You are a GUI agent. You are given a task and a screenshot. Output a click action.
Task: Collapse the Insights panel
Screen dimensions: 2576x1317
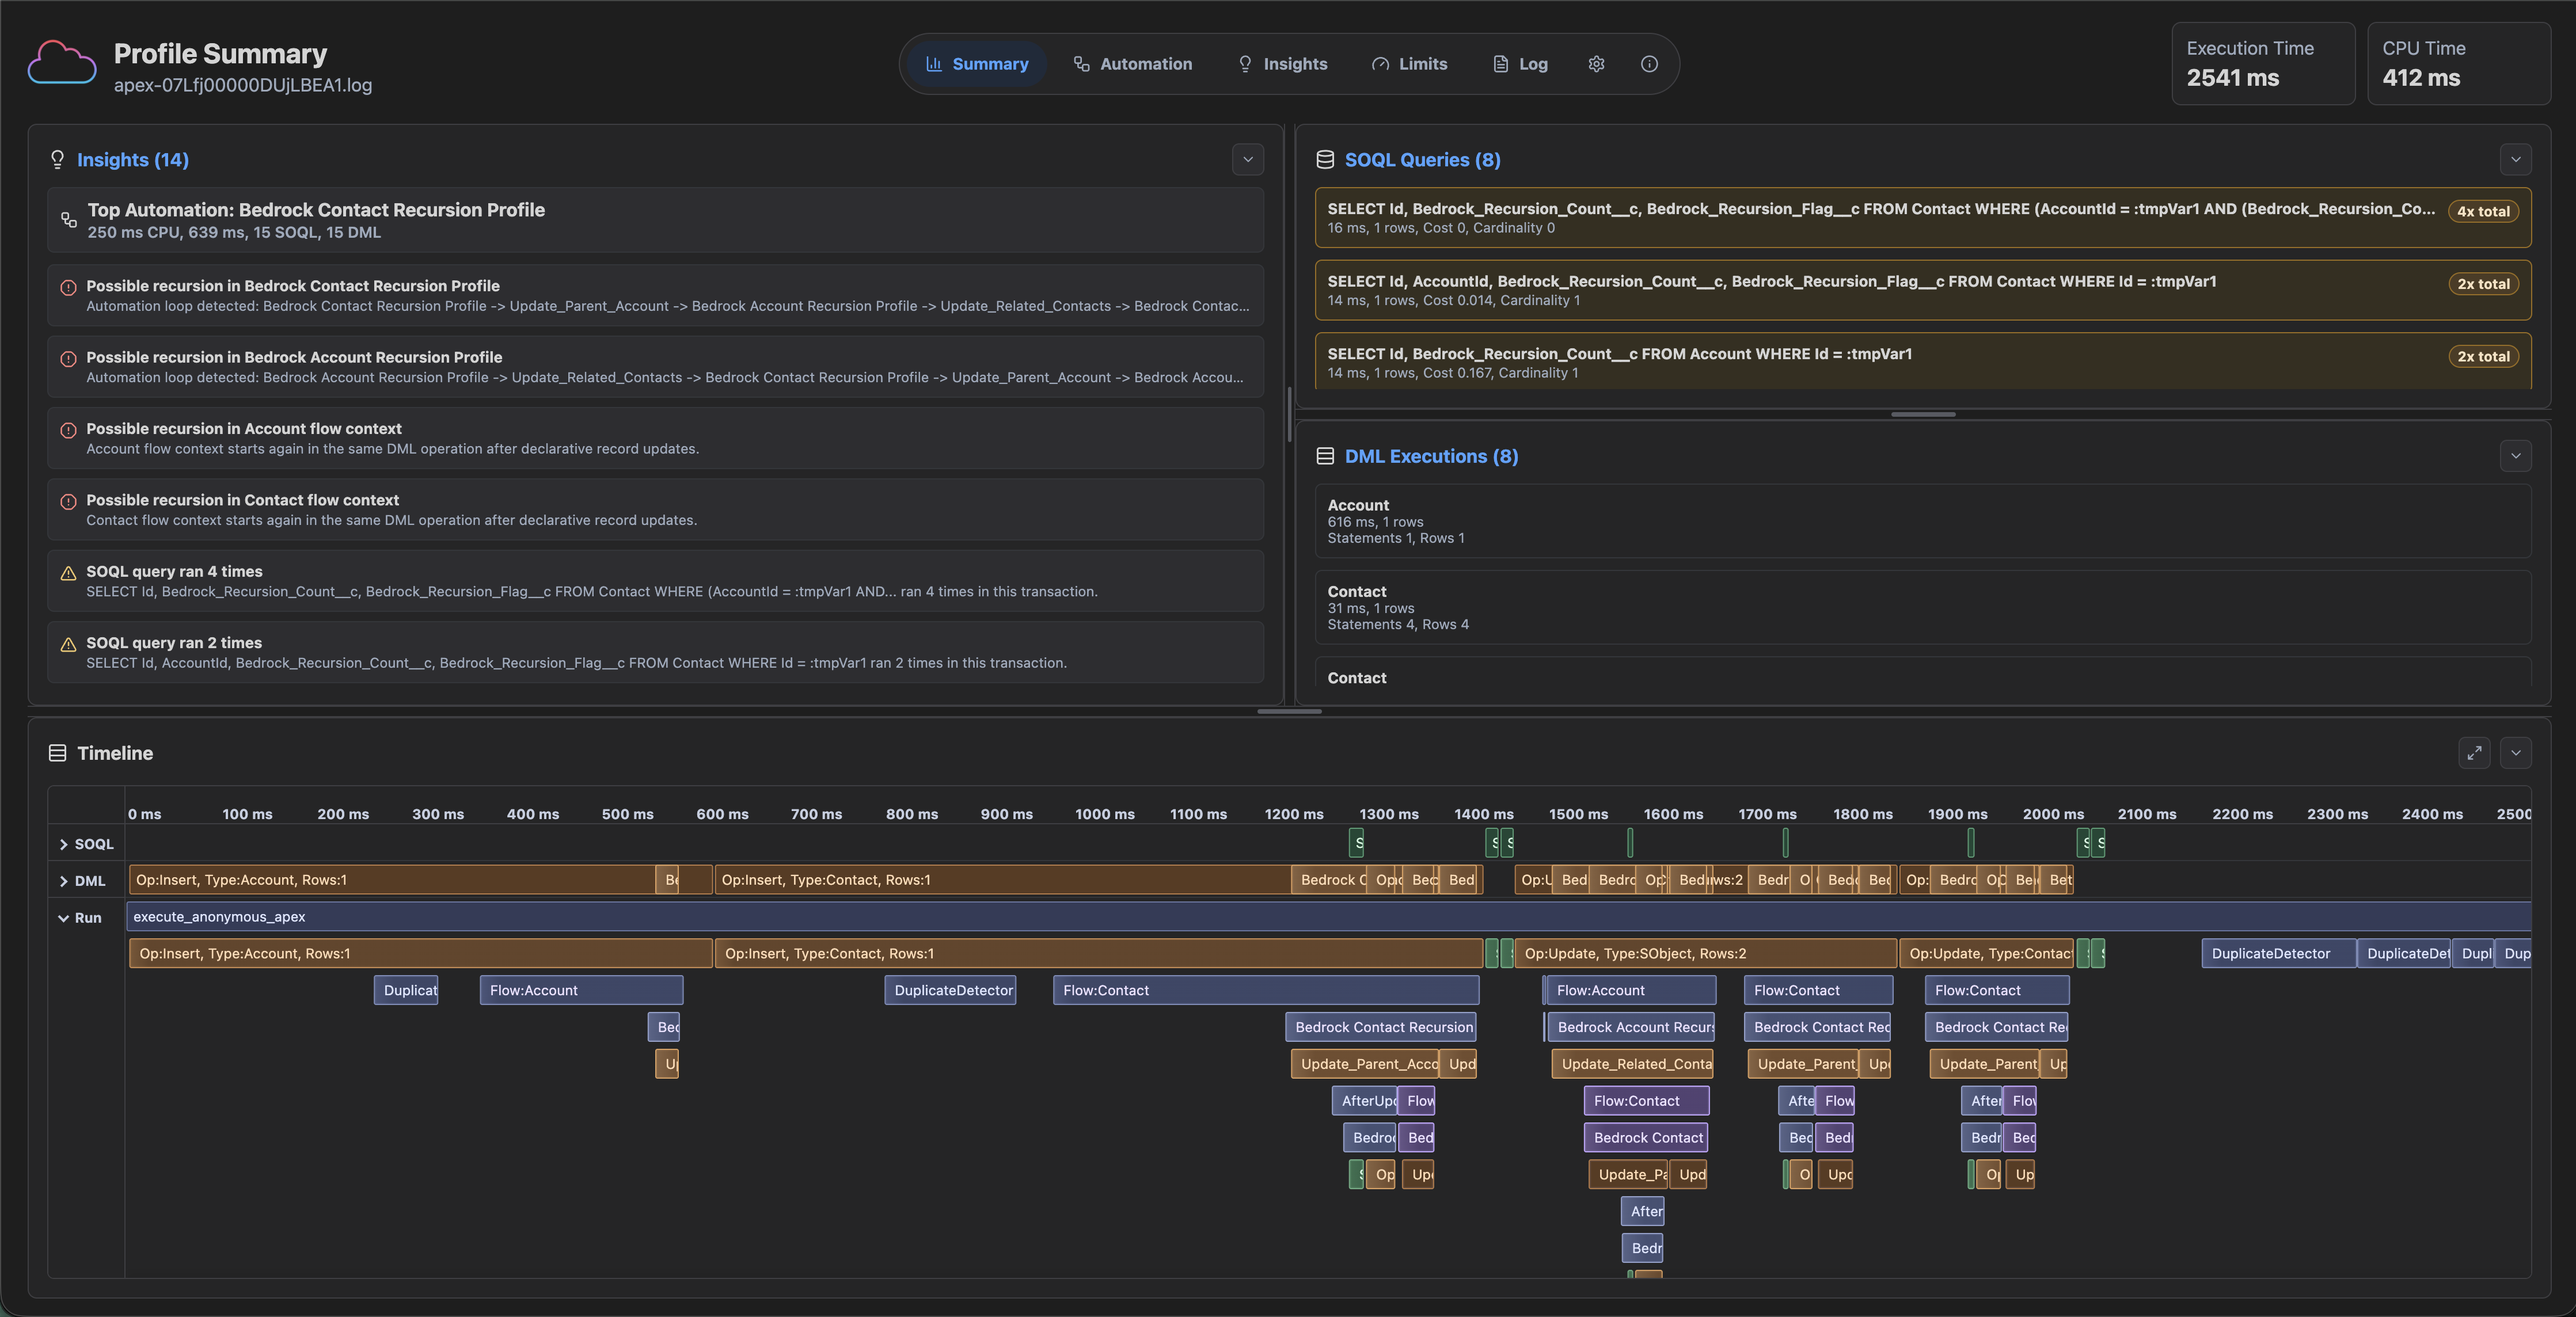[x=1248, y=160]
